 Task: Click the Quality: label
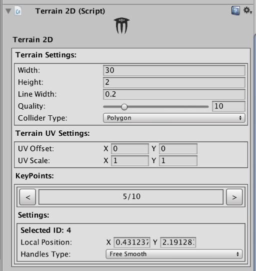click(x=31, y=106)
